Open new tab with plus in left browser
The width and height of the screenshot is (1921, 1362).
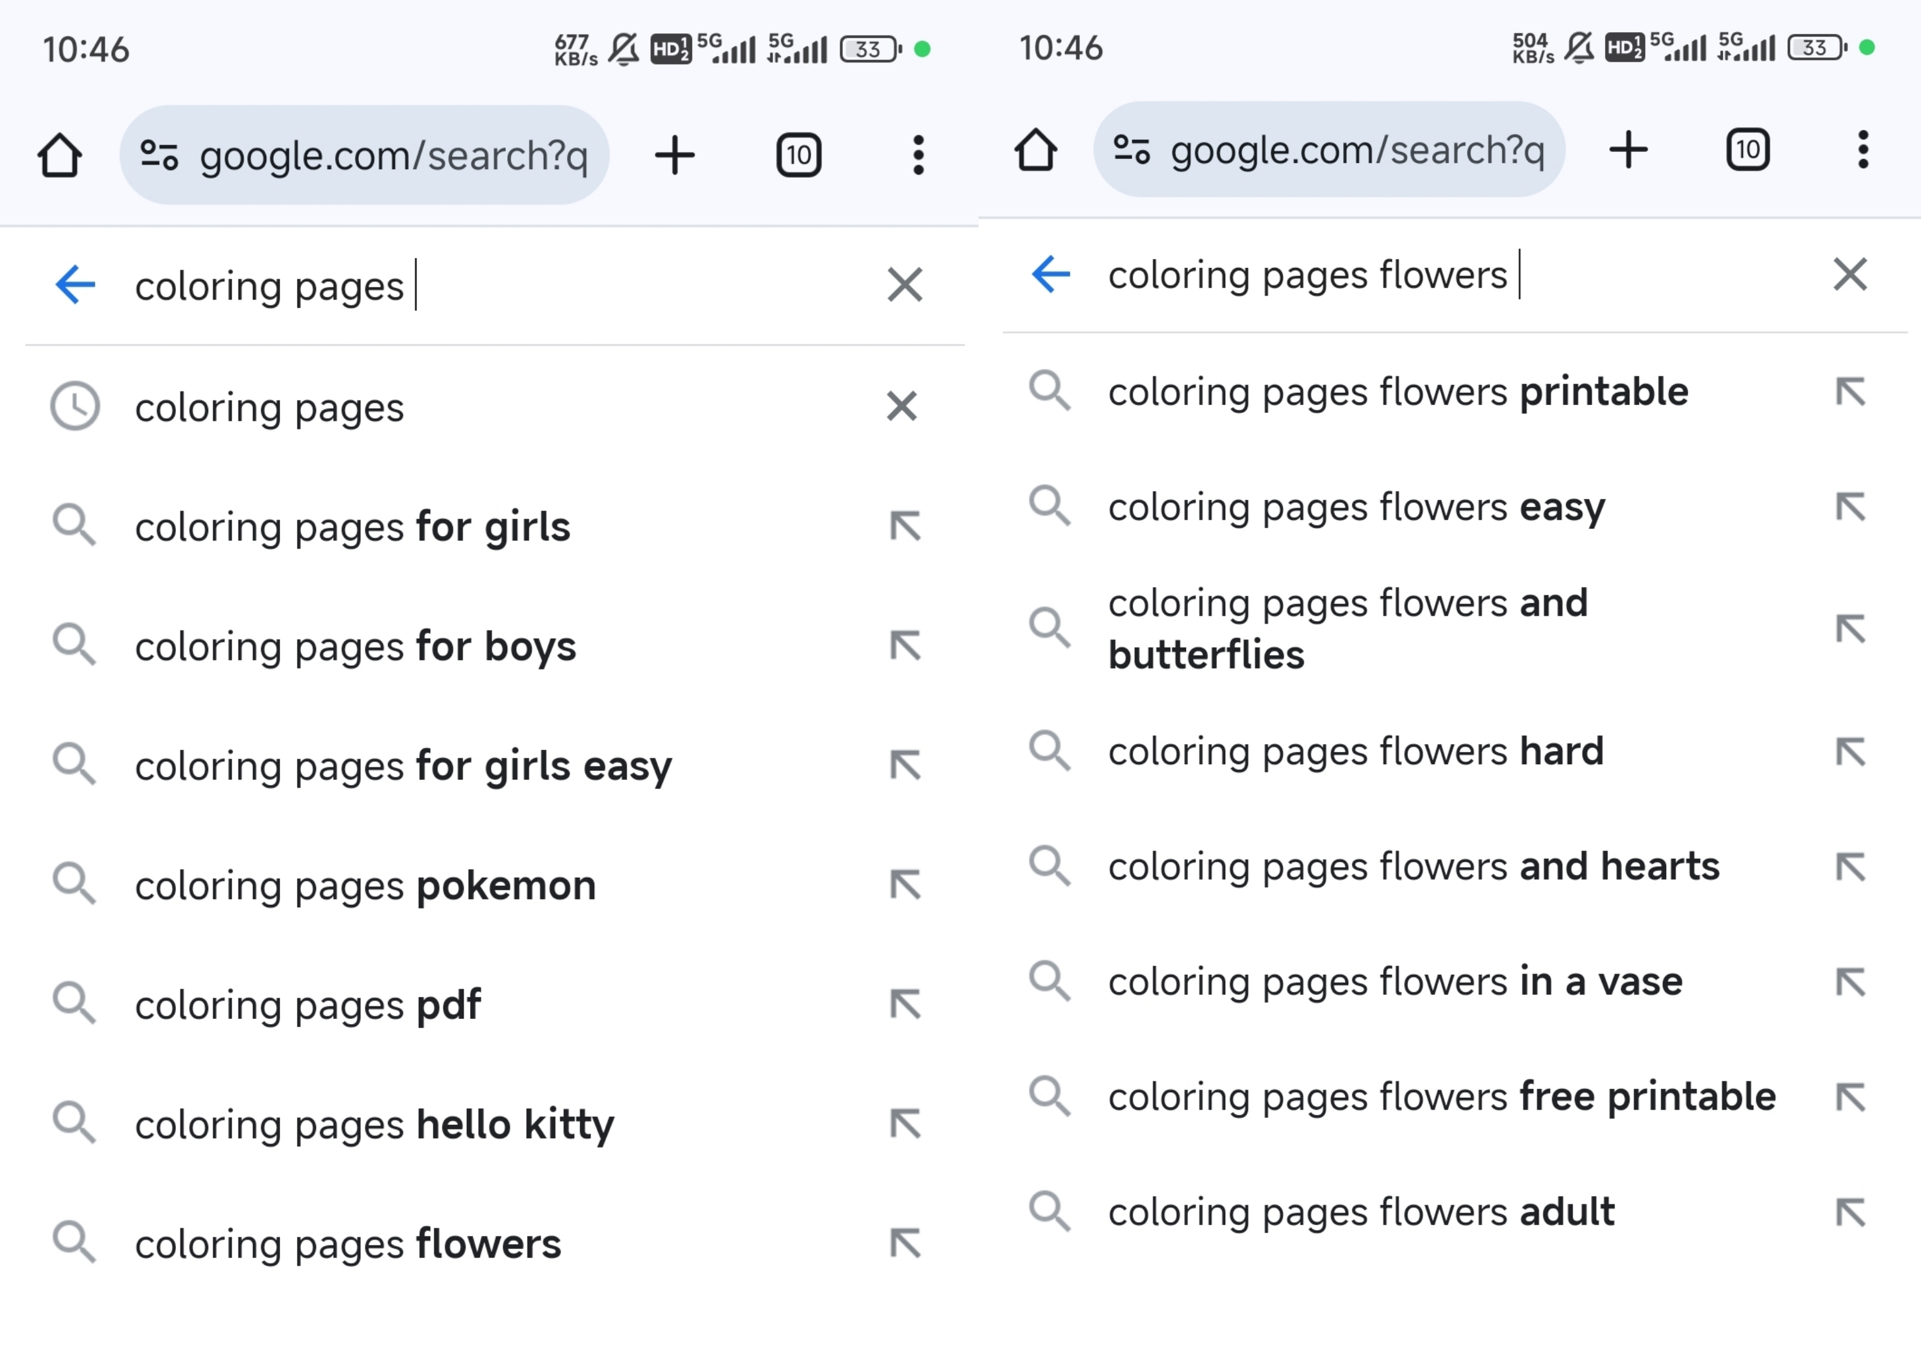tap(674, 155)
